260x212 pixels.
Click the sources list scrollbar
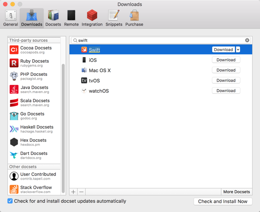pos(63,128)
